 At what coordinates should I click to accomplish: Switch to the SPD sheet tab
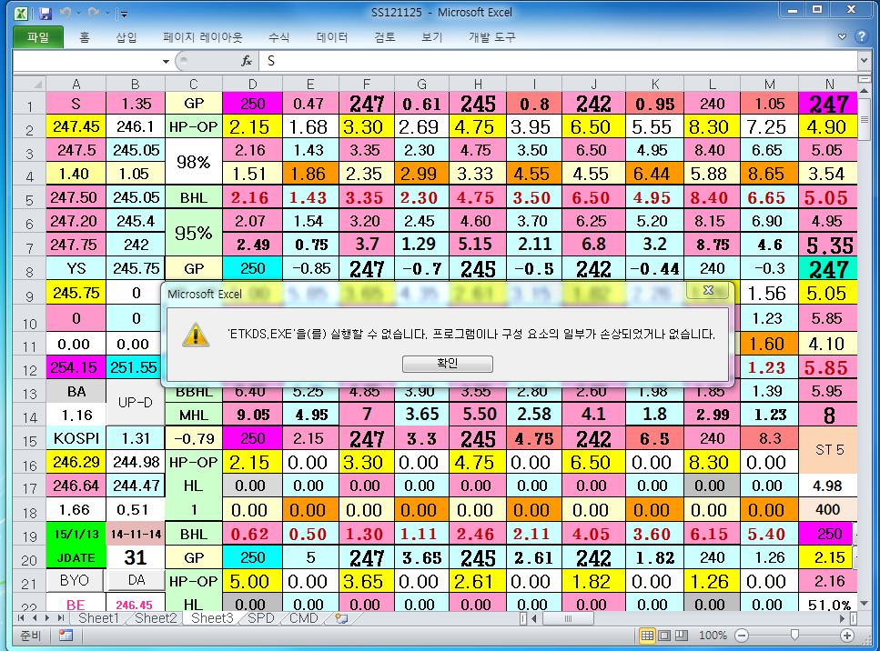[x=260, y=618]
